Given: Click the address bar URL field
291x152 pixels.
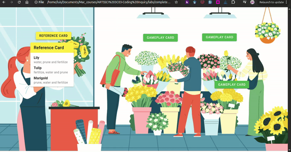Looking at the screenshot, I should [105, 2].
